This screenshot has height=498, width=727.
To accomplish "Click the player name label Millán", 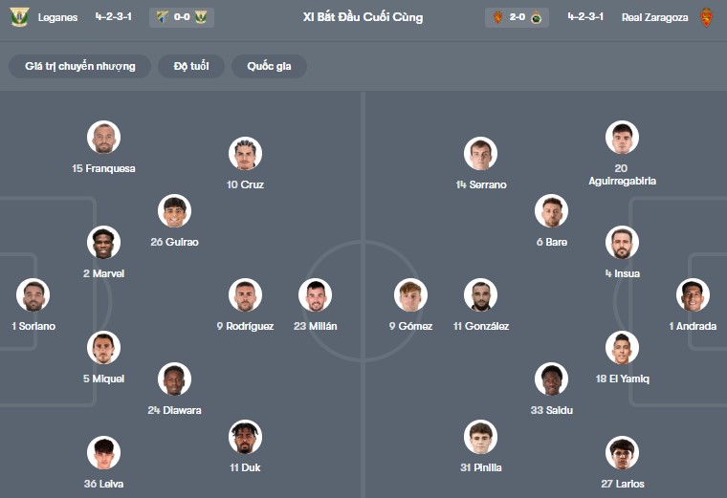I will tap(315, 326).
